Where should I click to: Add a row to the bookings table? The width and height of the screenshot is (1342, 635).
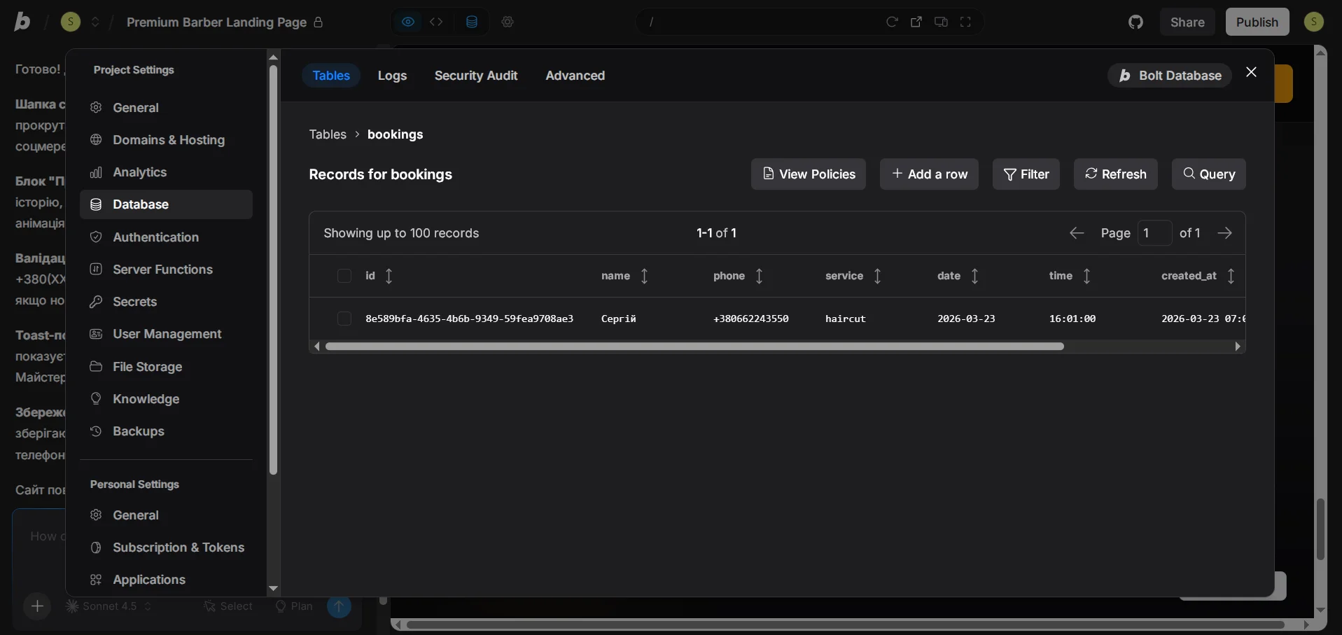[929, 174]
